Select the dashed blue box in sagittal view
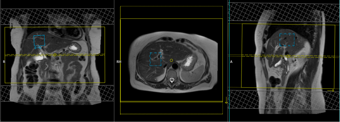 [287, 40]
